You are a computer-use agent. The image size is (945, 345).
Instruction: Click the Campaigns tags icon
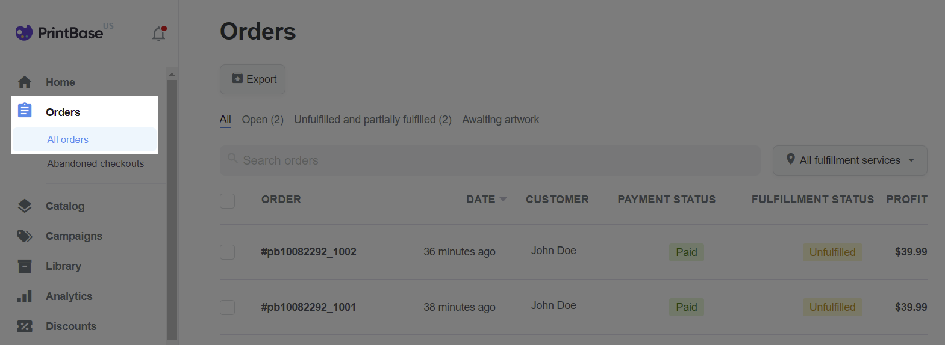[25, 236]
